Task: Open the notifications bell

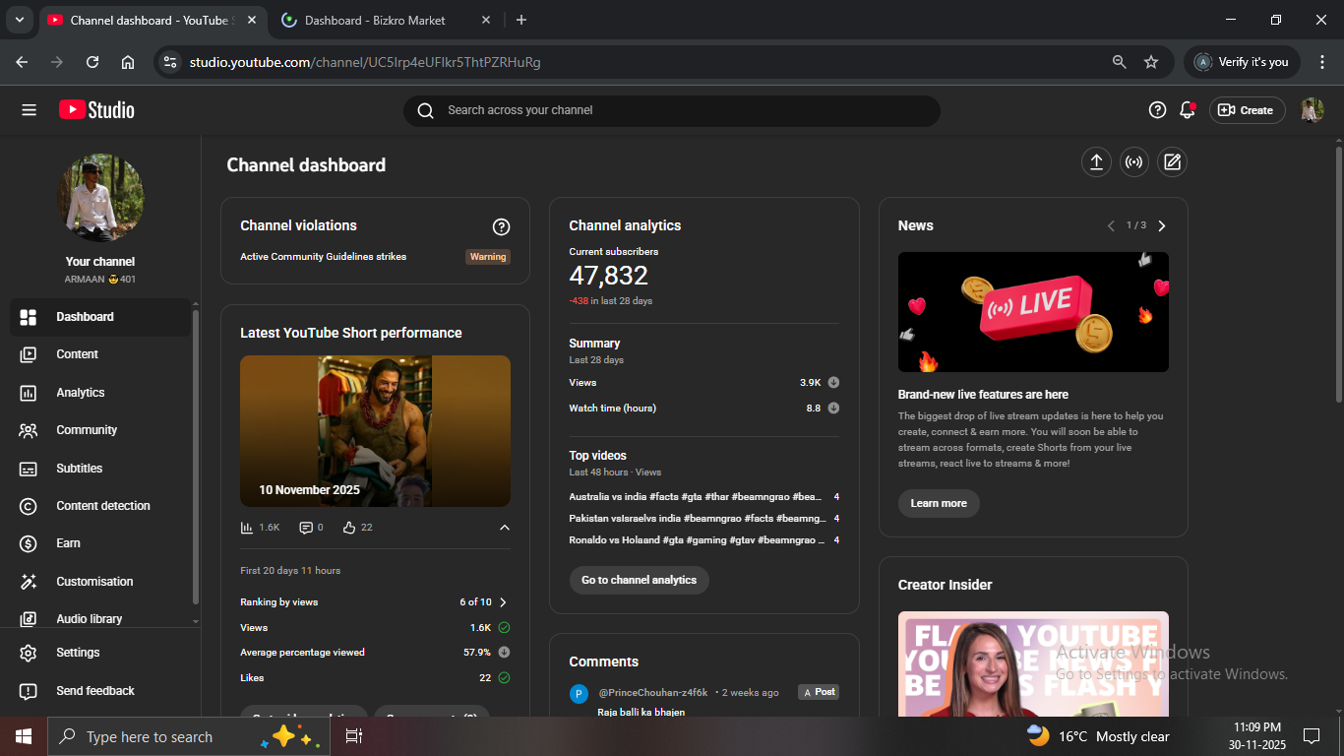Action: (1188, 110)
